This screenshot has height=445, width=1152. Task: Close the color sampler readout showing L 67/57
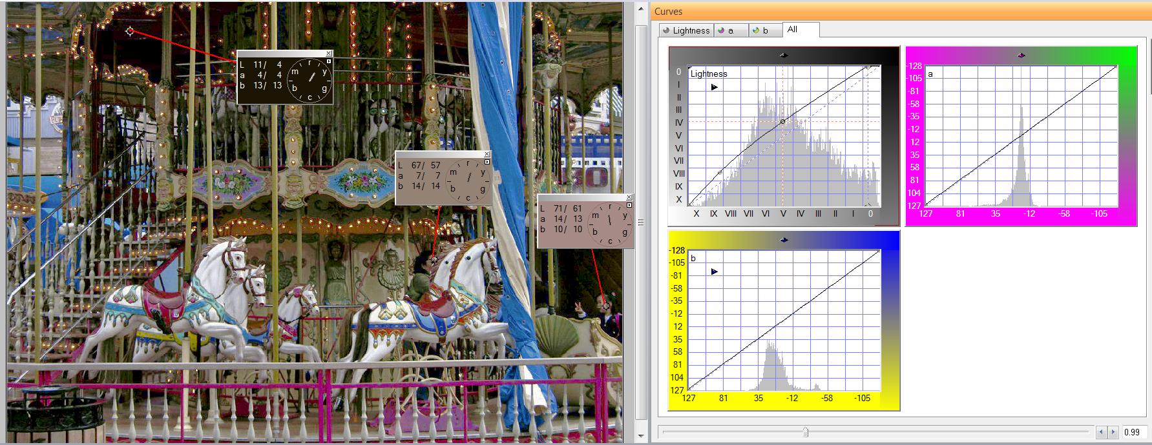pos(487,154)
